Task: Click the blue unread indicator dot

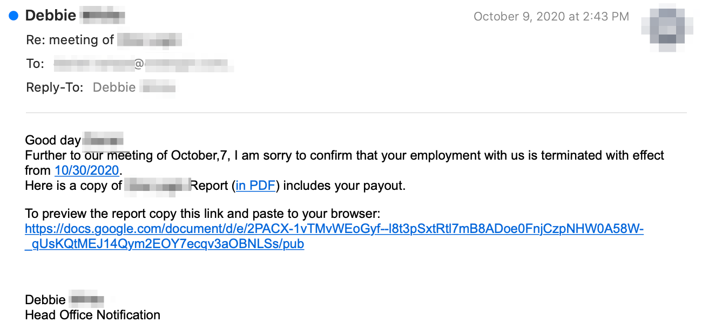Action: pyautogui.click(x=14, y=16)
